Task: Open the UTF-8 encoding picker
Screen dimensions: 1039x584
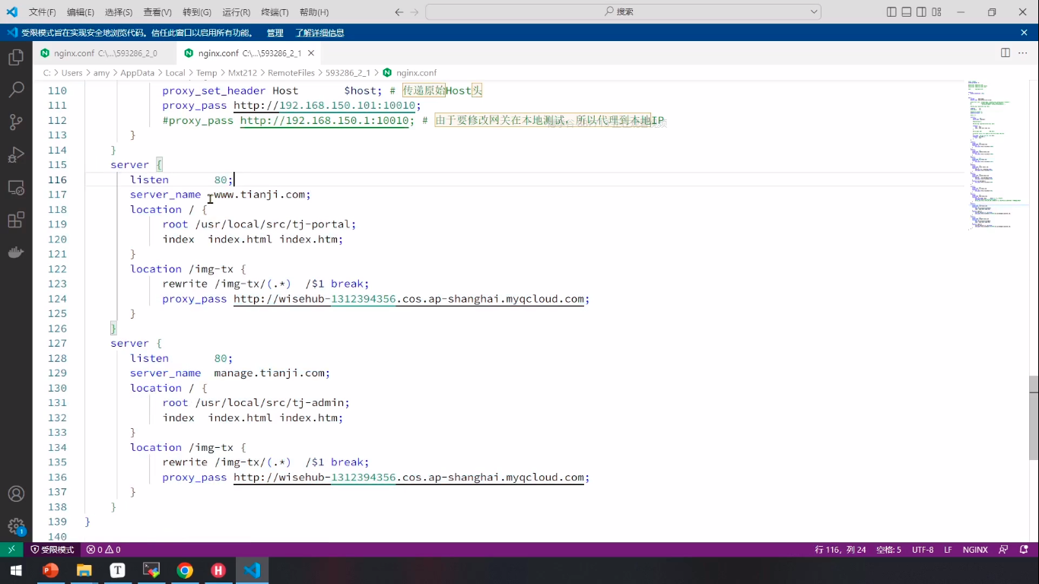Action: click(x=923, y=550)
